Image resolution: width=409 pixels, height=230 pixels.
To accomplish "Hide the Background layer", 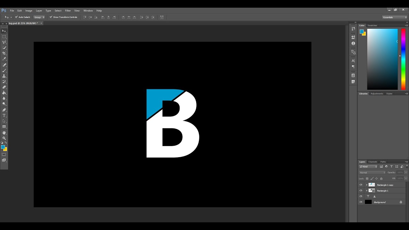I will coord(361,202).
